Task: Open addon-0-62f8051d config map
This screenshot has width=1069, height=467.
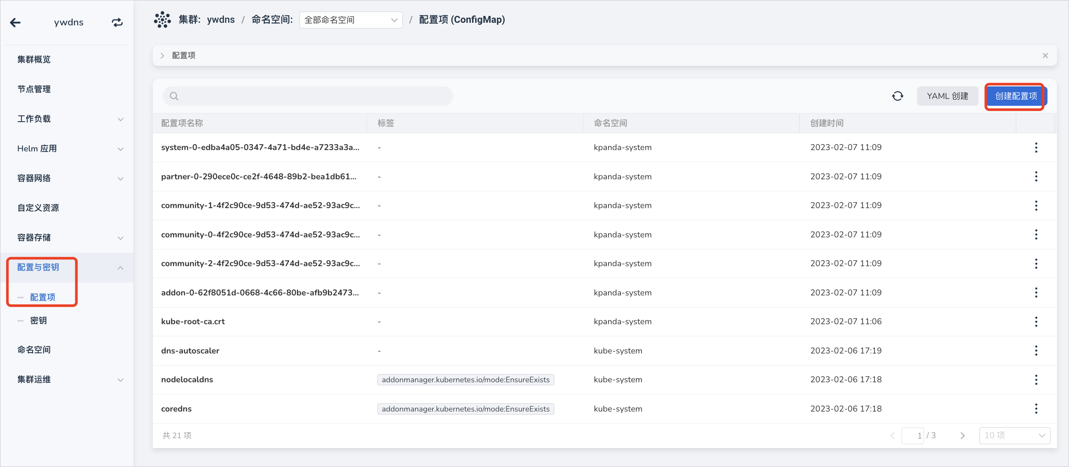Action: (260, 292)
